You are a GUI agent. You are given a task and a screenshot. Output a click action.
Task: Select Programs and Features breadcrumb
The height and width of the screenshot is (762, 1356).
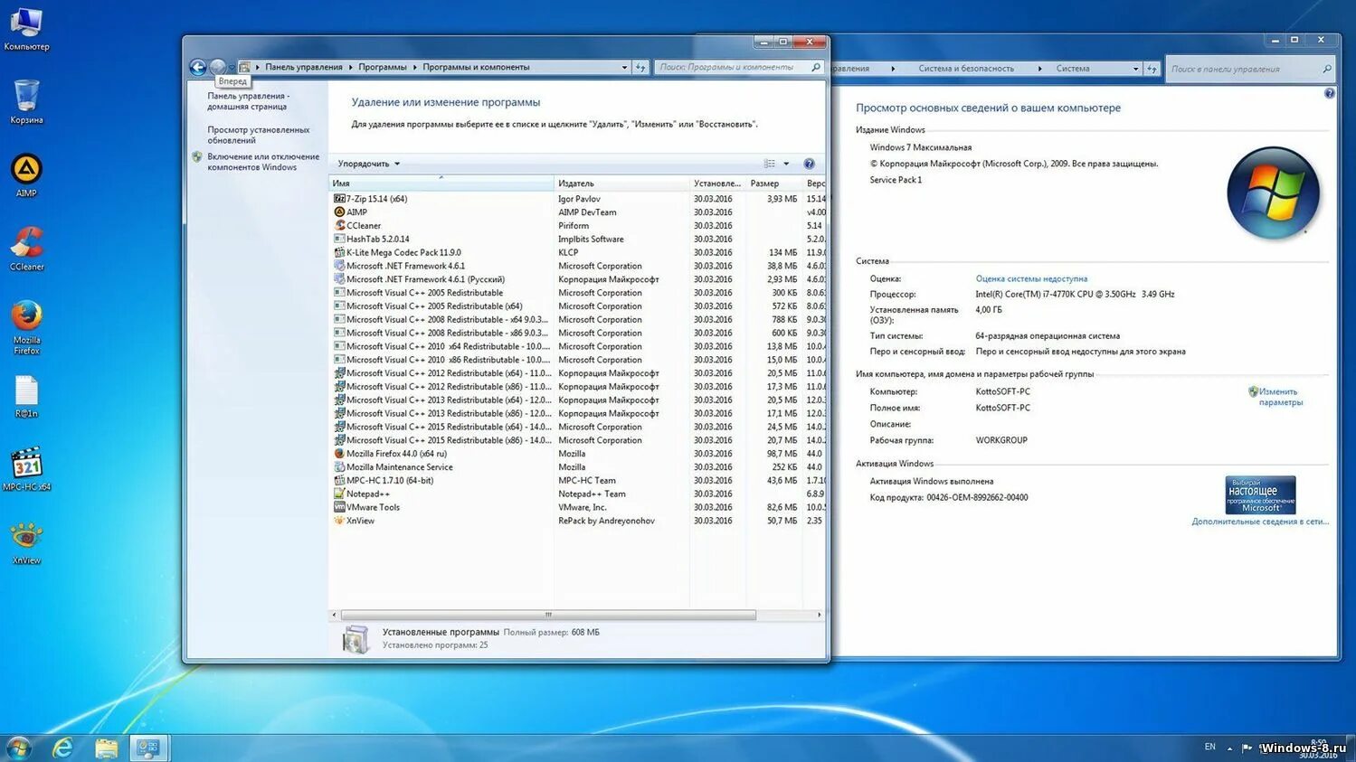coord(476,67)
